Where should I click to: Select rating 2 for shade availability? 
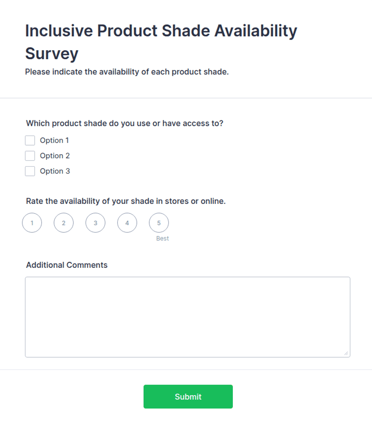[x=64, y=223]
